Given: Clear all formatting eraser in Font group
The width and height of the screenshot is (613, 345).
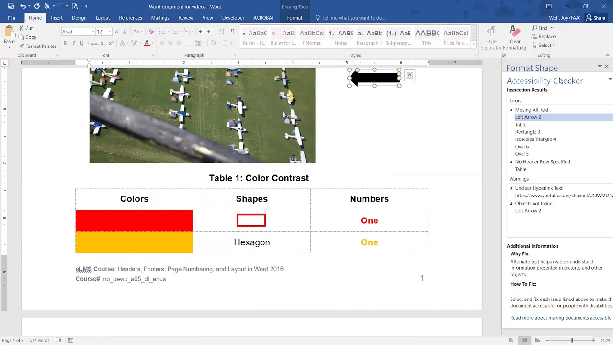Looking at the screenshot, I should 151,32.
